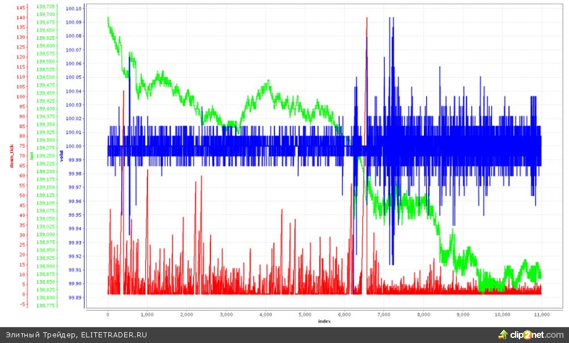Click the 1,000 tick on index axis
This screenshot has height=343, width=569.
coord(147,314)
